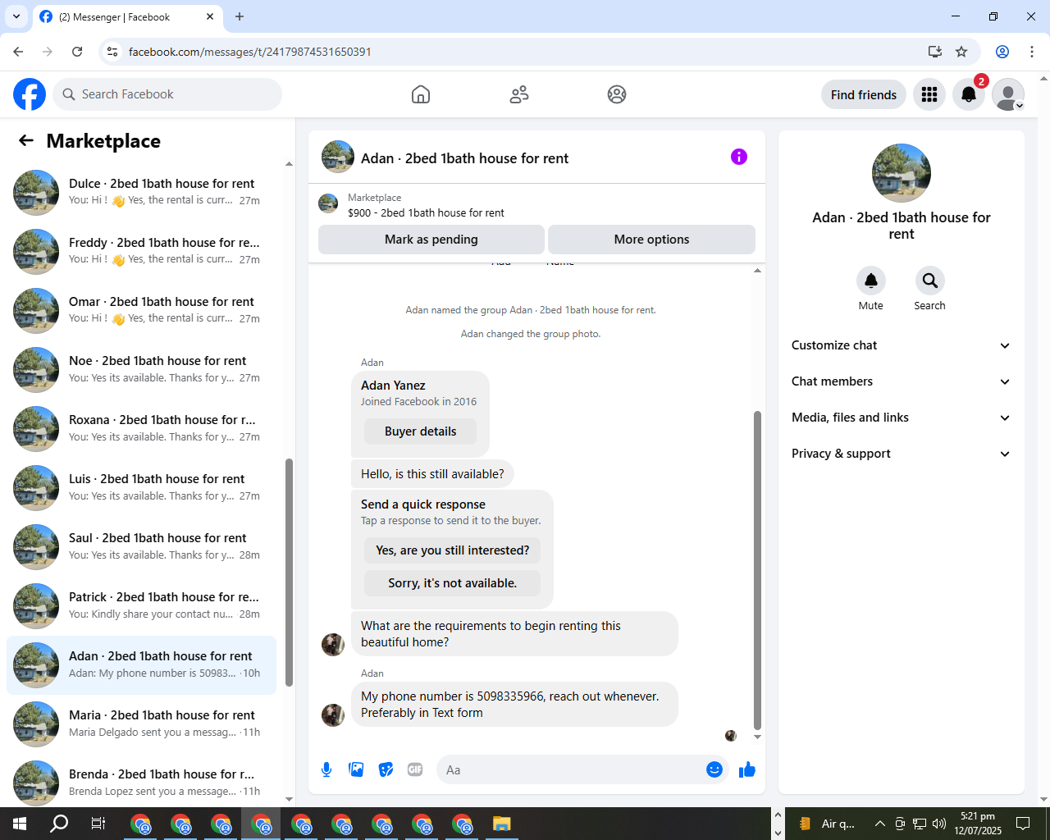The height and width of the screenshot is (840, 1050).
Task: Open the $900 - 2bed 1bath listing link
Action: tap(426, 212)
